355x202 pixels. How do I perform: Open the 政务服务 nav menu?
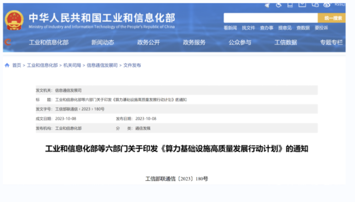click(194, 43)
